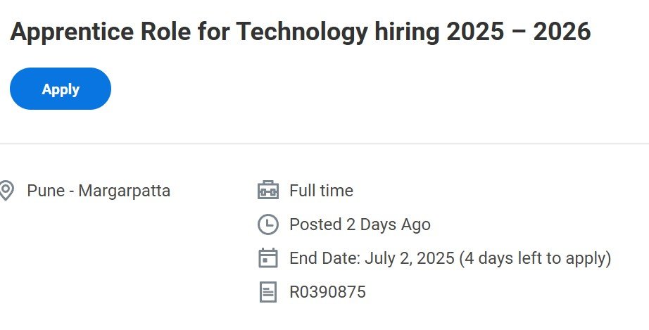This screenshot has height=330, width=649.
Task: Click the word Margarpatta in the location
Action: click(x=124, y=191)
